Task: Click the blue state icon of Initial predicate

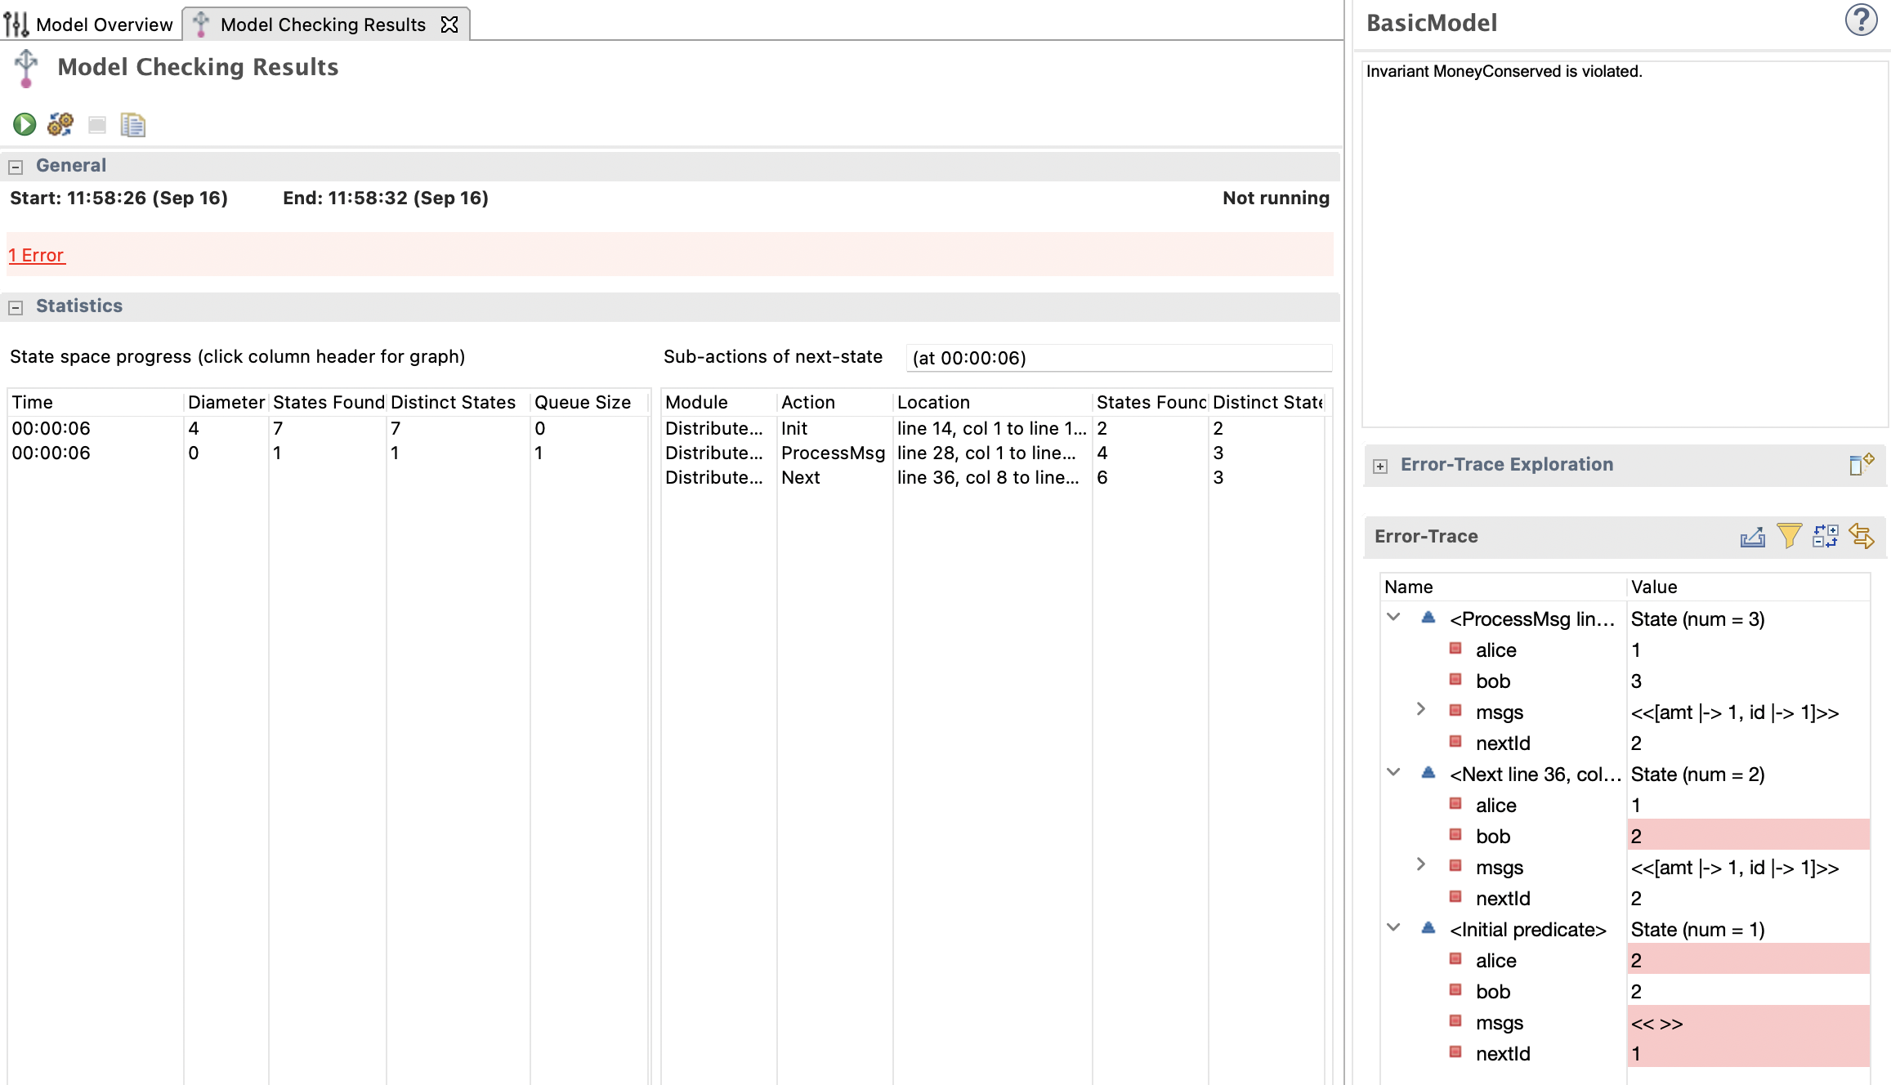Action: [x=1428, y=928]
